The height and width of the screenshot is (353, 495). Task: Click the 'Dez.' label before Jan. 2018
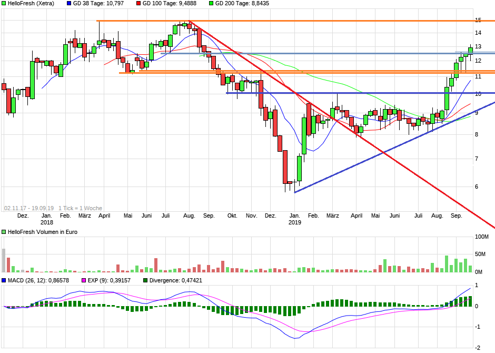[23, 216]
